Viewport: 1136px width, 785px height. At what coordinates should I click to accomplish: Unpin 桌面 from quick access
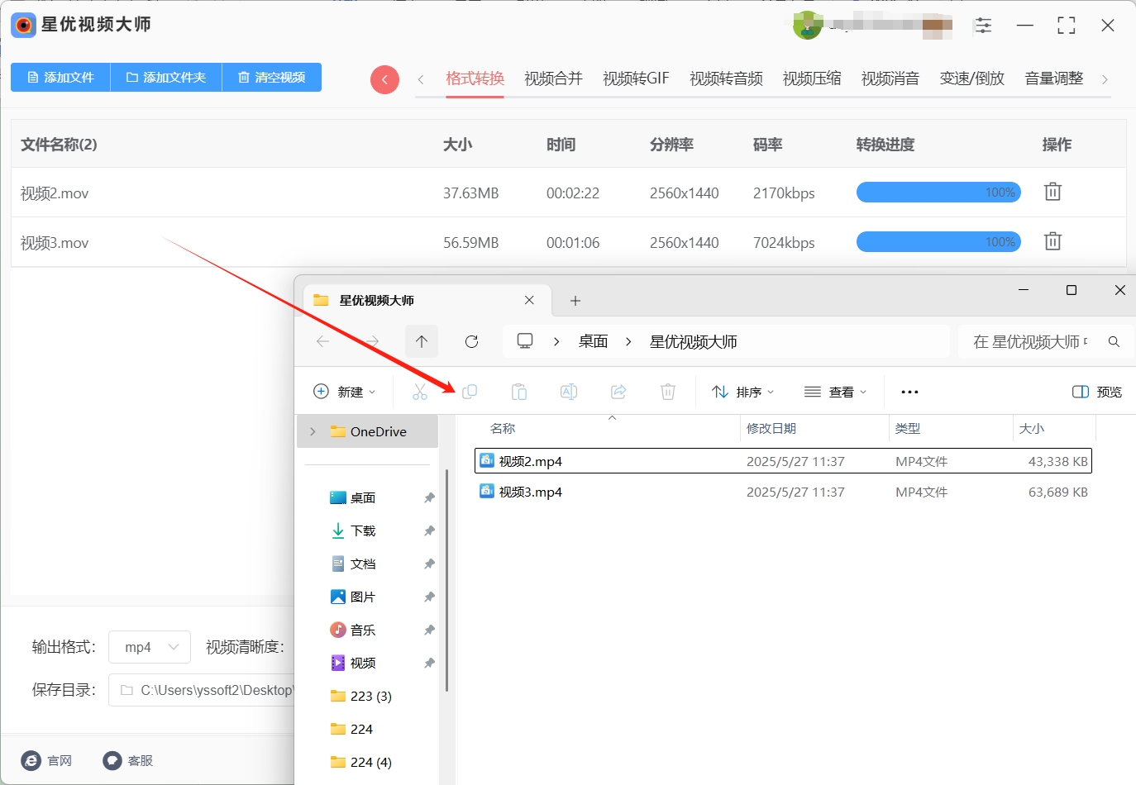(429, 497)
